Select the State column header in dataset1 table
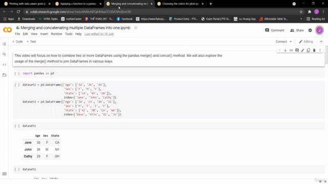 (x=55, y=135)
